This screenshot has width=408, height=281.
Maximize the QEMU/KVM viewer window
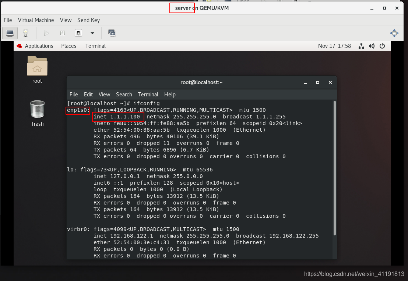click(x=384, y=8)
